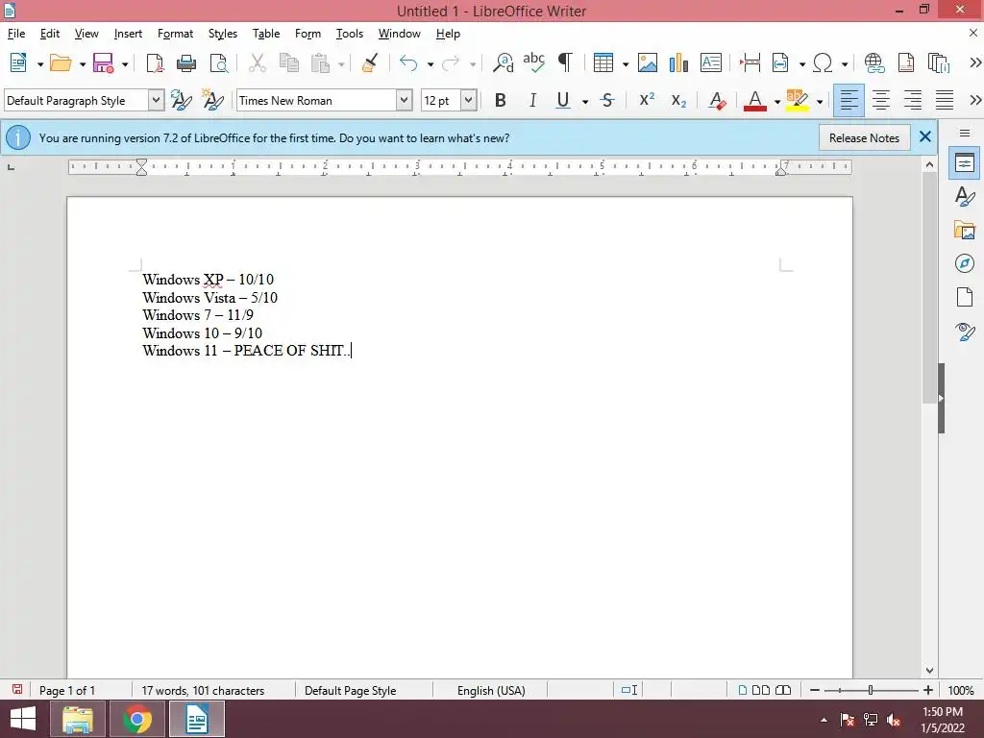Viewport: 984px width, 738px height.
Task: Click the Redo arrow icon
Action: [x=452, y=63]
